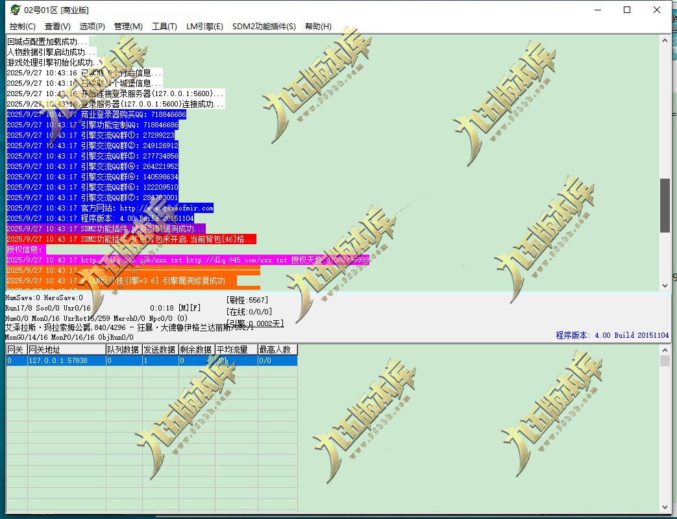Screen dimensions: 677x519
Task: Click the 20b average traffic cell
Action: [236, 361]
